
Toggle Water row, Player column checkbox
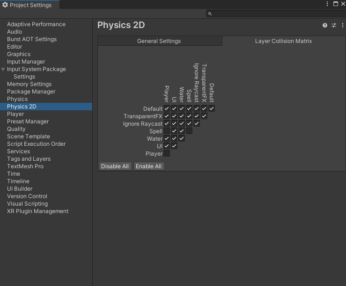pyautogui.click(x=167, y=138)
